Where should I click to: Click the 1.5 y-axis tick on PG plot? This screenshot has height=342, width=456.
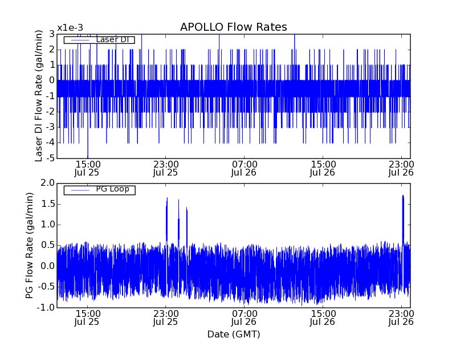click(47, 203)
